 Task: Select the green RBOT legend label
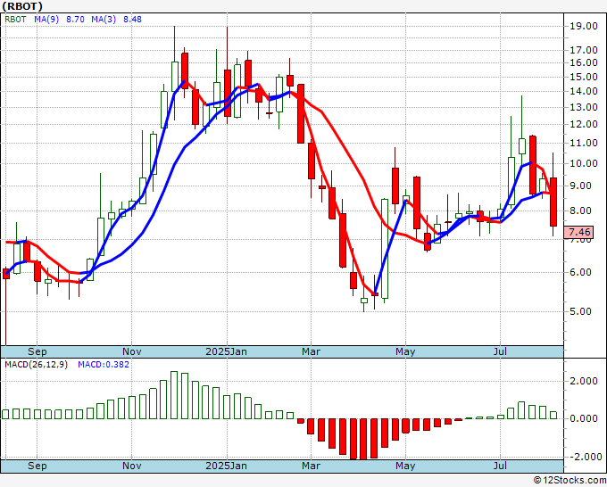(15, 20)
